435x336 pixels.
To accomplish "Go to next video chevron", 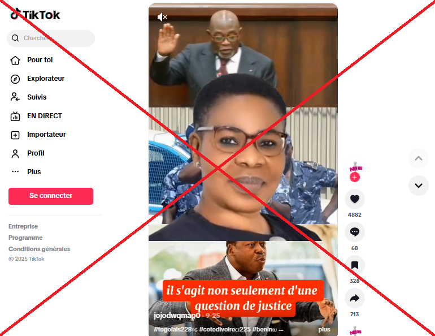I will (419, 186).
